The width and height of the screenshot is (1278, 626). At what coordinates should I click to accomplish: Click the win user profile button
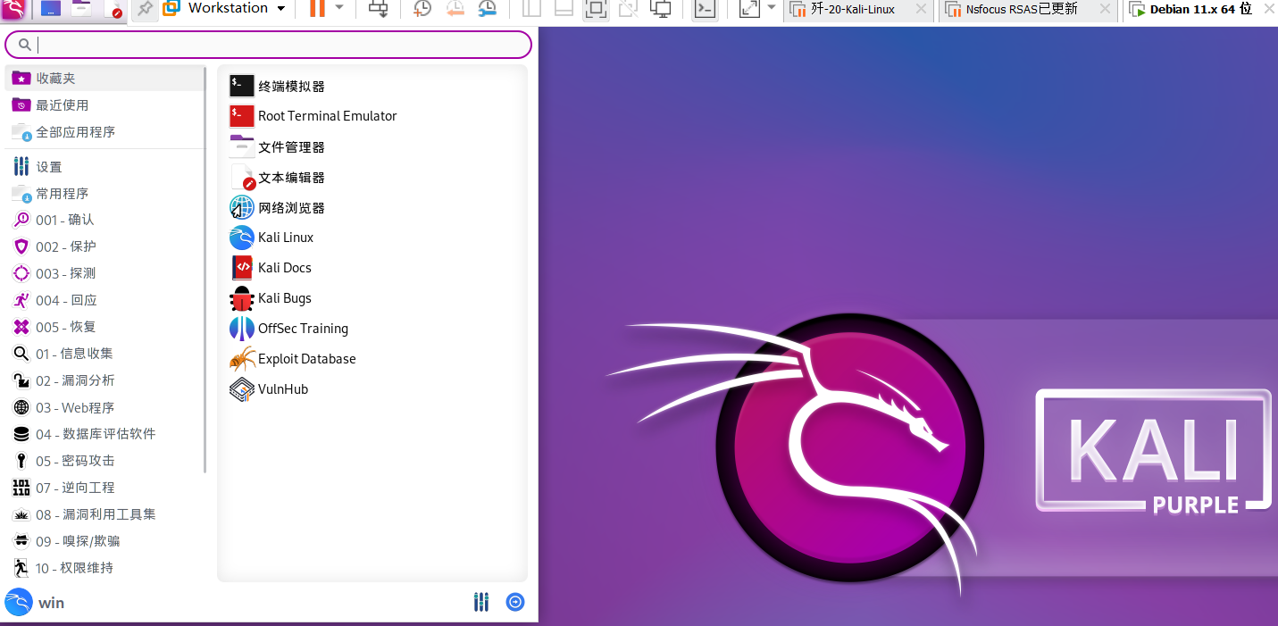[x=35, y=602]
